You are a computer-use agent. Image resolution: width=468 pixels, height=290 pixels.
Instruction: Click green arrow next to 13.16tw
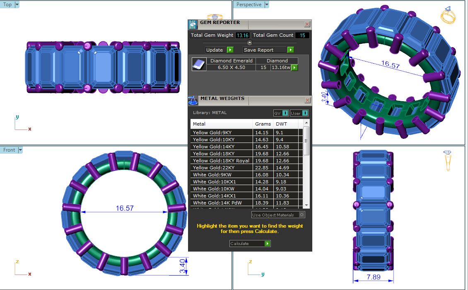click(294, 68)
